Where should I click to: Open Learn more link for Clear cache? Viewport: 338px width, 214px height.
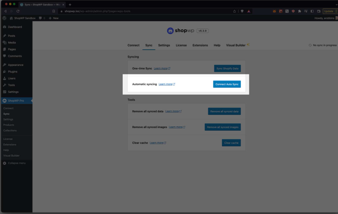[x=158, y=143]
